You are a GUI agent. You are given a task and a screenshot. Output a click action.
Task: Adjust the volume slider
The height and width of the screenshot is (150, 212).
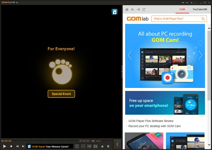(x=103, y=141)
